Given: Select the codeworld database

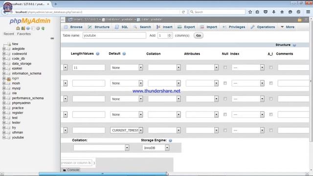Looking at the screenshot, I should click(x=20, y=54).
